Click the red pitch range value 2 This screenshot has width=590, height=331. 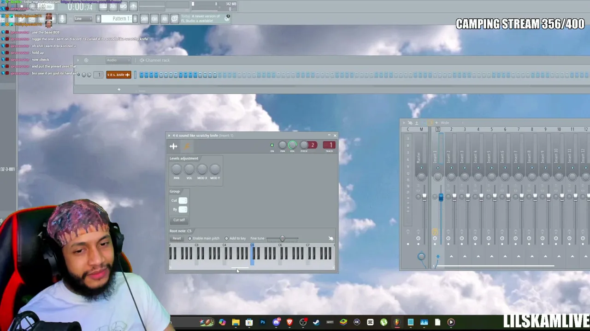coord(313,145)
